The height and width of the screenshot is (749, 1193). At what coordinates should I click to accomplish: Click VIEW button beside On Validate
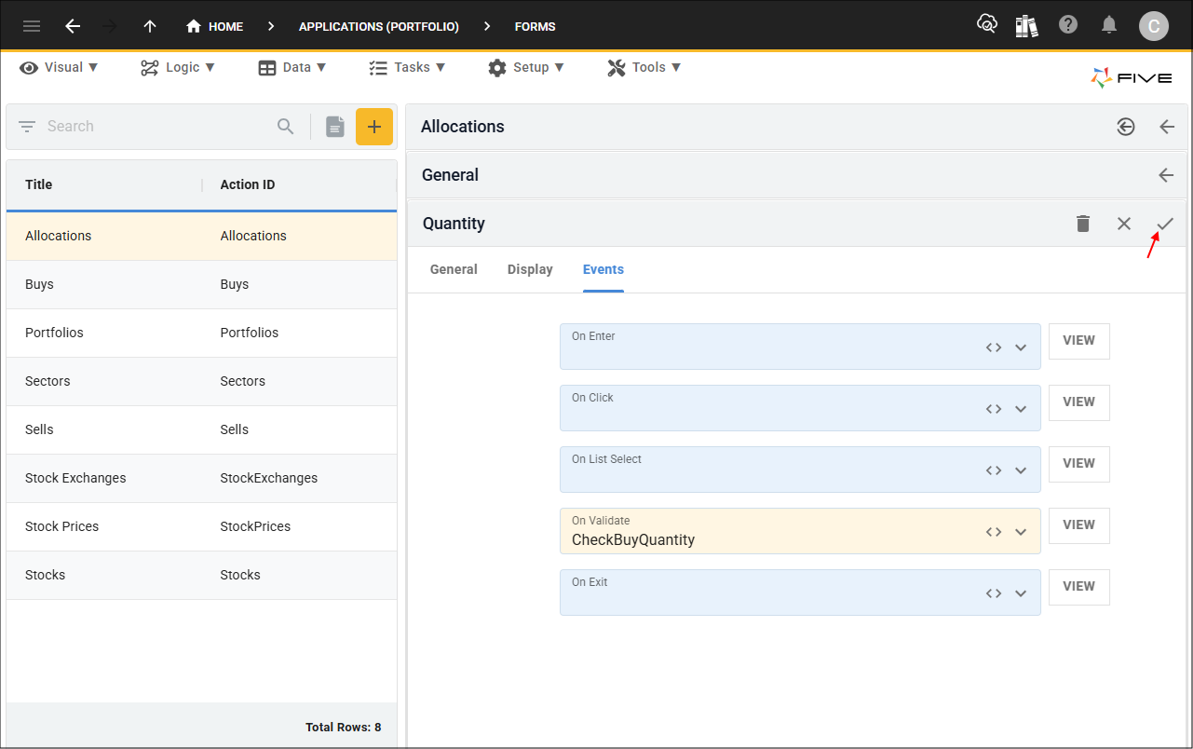[x=1078, y=525]
